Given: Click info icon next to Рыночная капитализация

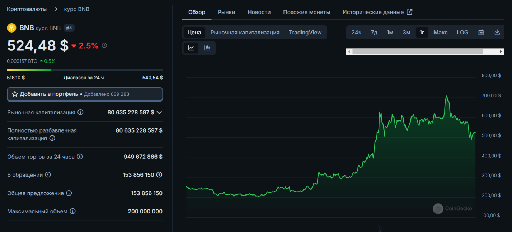Looking at the screenshot, I should point(80,112).
